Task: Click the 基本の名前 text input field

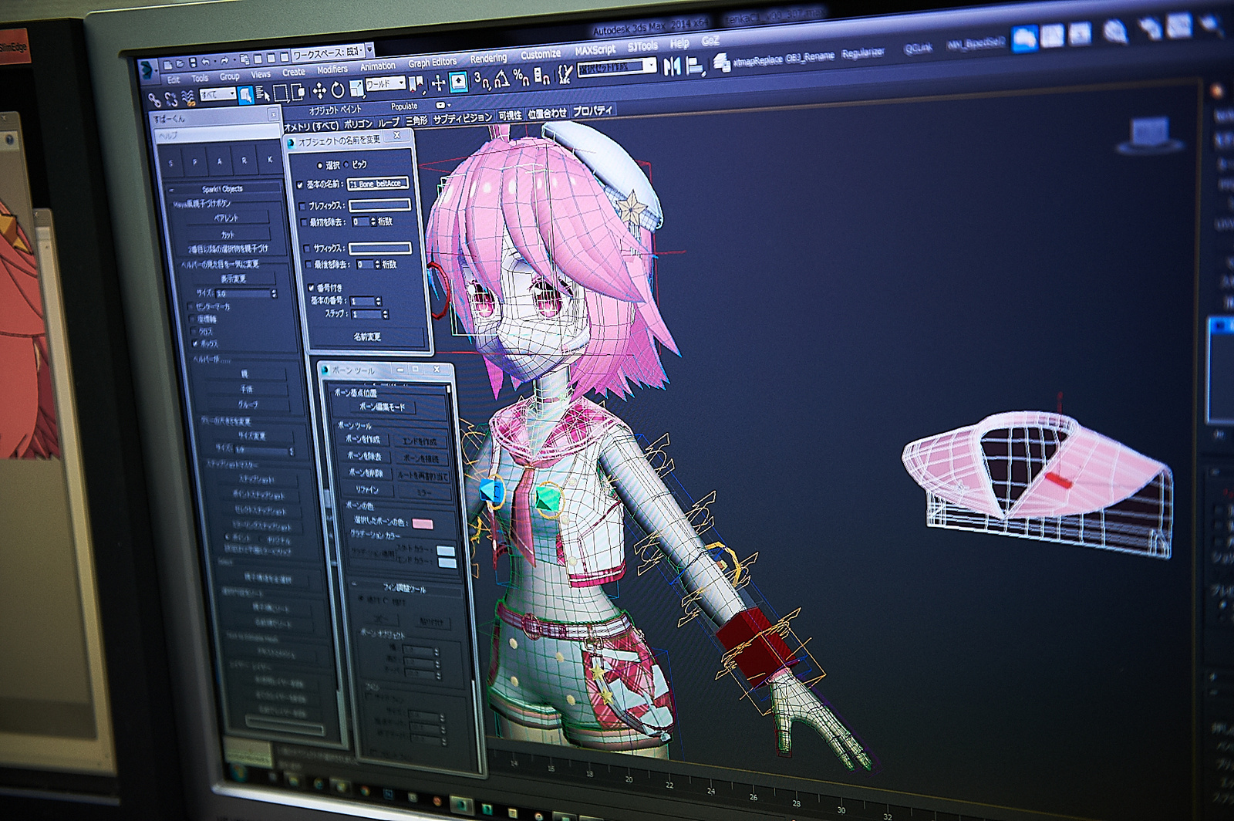Action: click(378, 184)
